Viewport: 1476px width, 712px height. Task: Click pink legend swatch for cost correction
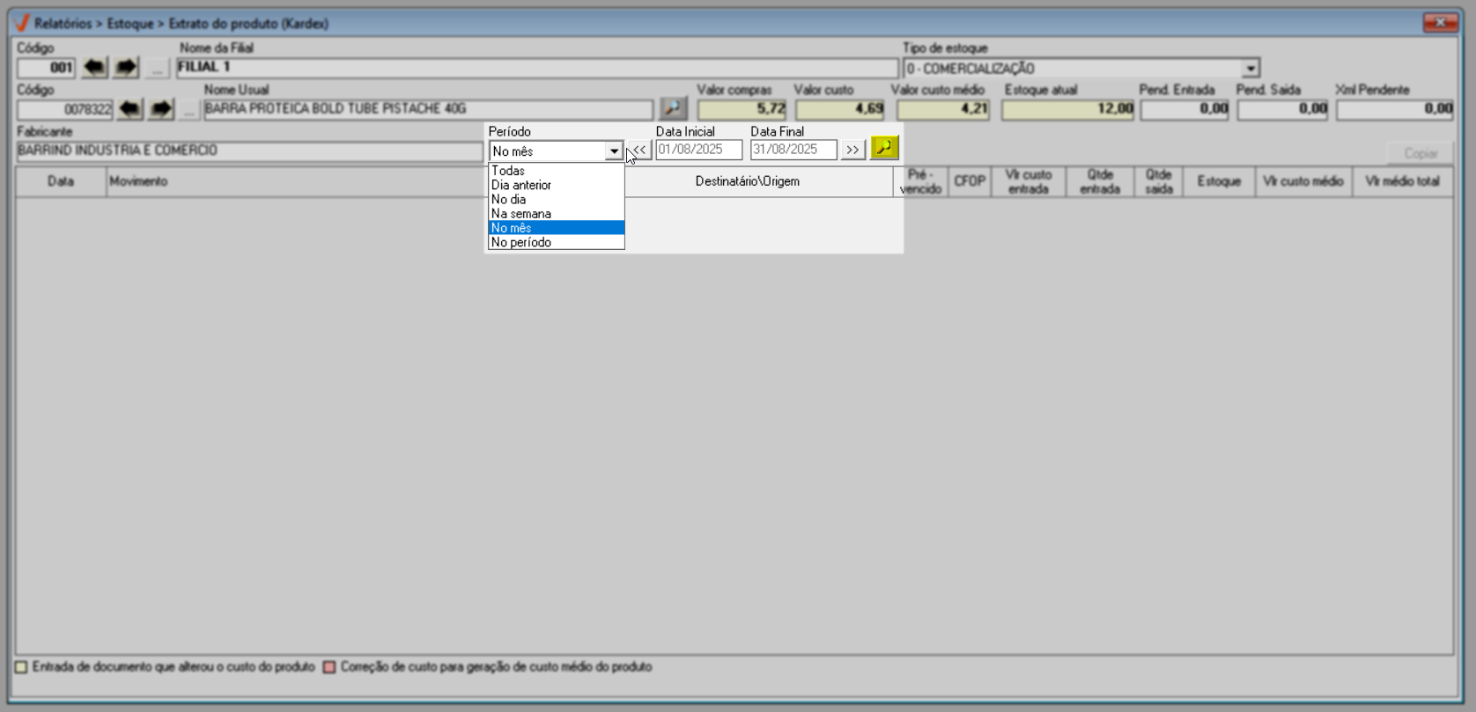tap(329, 667)
